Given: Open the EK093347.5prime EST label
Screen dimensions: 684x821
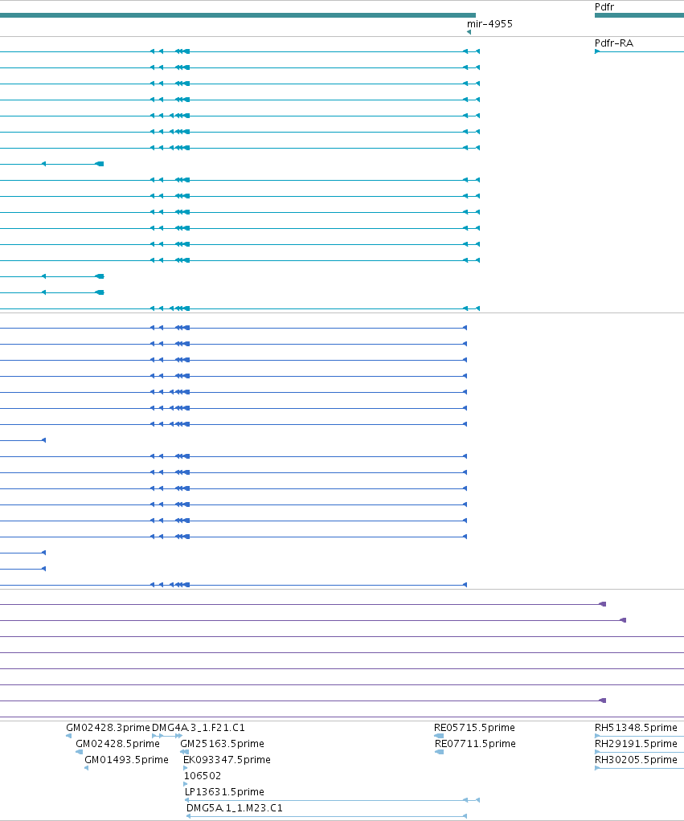Looking at the screenshot, I should click(x=227, y=760).
